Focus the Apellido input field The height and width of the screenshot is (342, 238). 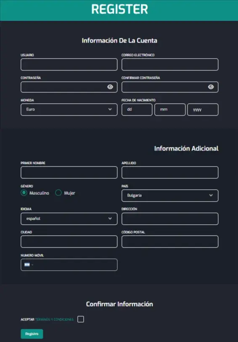tap(170, 172)
